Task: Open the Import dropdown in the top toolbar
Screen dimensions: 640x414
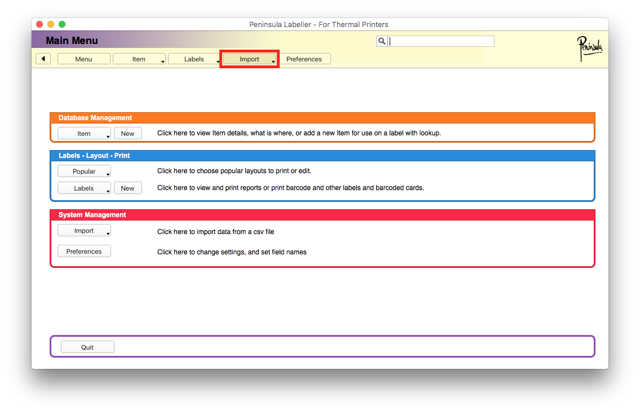Action: (x=249, y=59)
